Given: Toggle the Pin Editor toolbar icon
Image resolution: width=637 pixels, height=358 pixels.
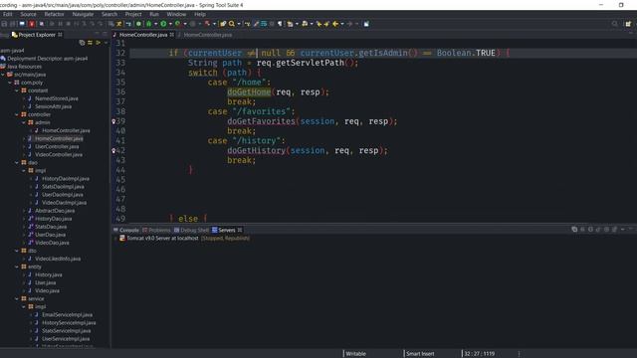Looking at the screenshot, I should point(366,24).
